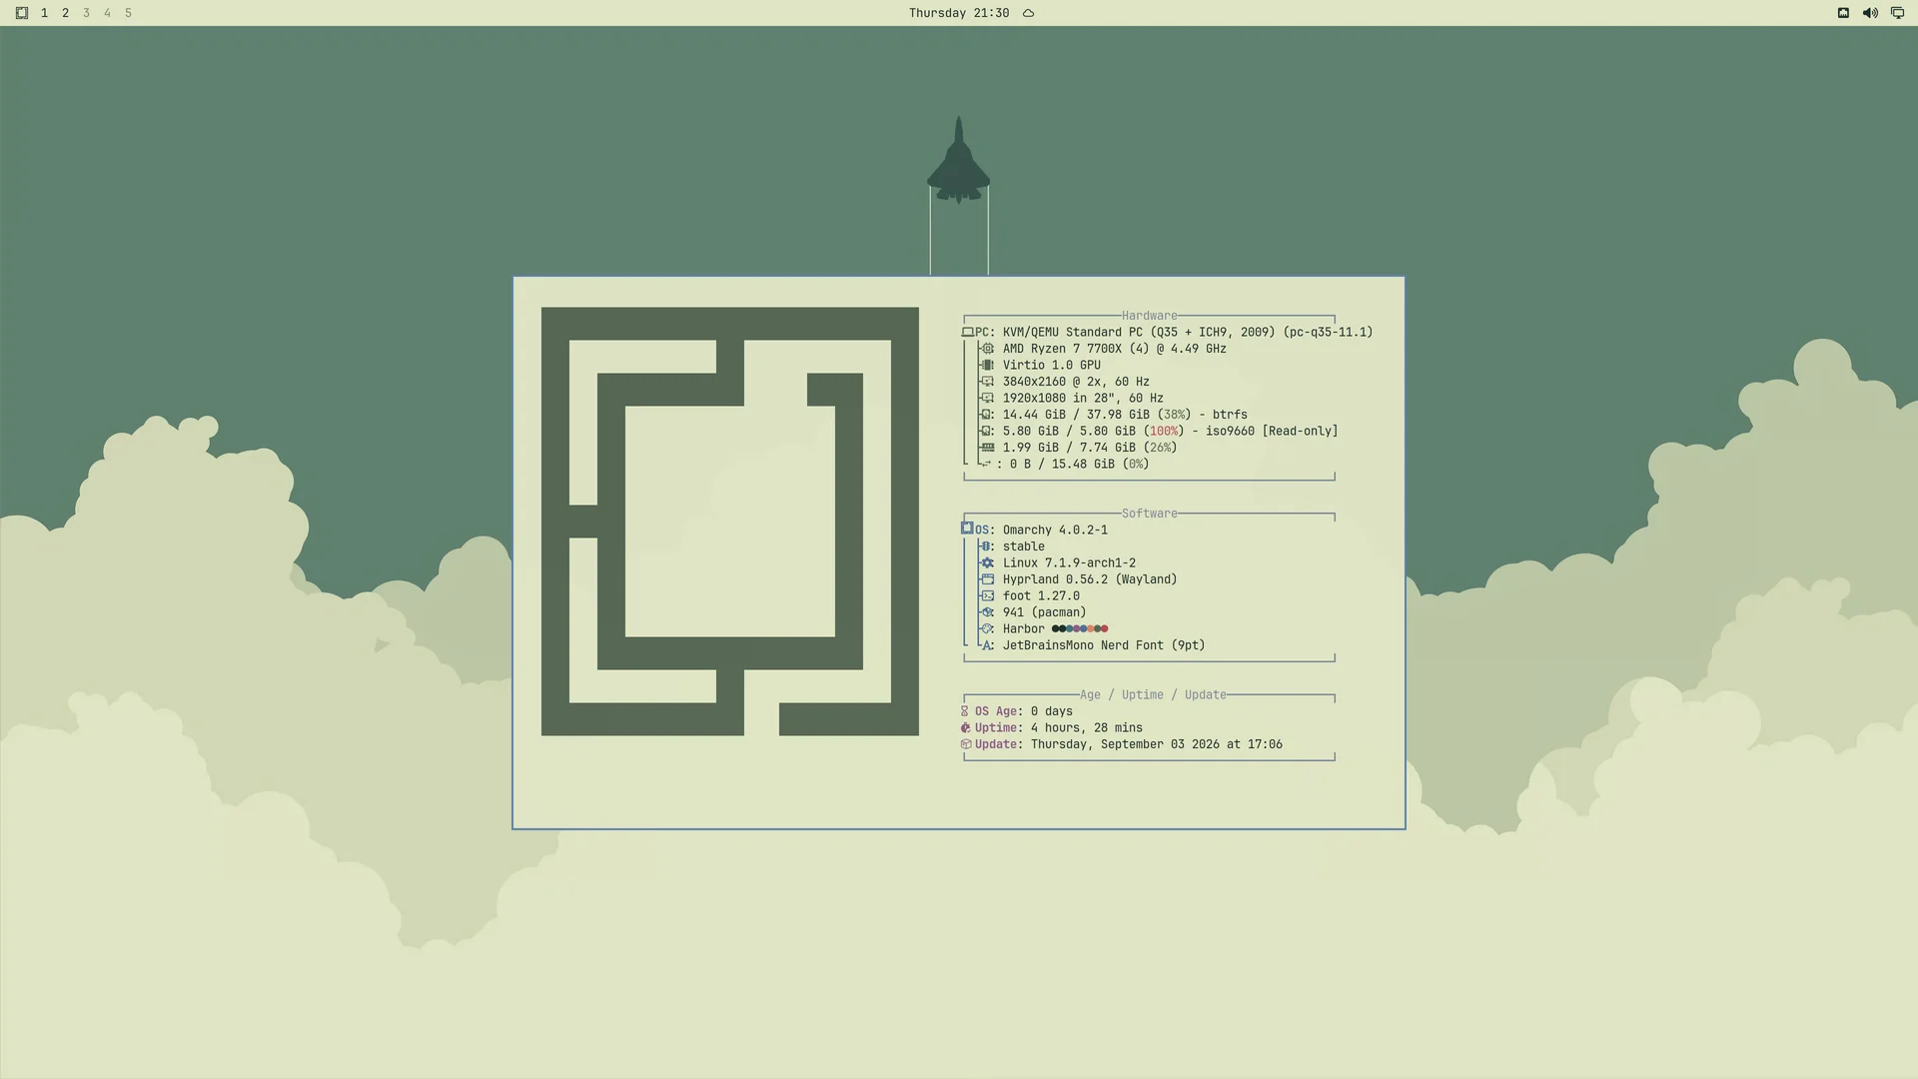Click the CPU icon next to AMD Ryzen
Screen dimensions: 1918x1079
[987, 349]
